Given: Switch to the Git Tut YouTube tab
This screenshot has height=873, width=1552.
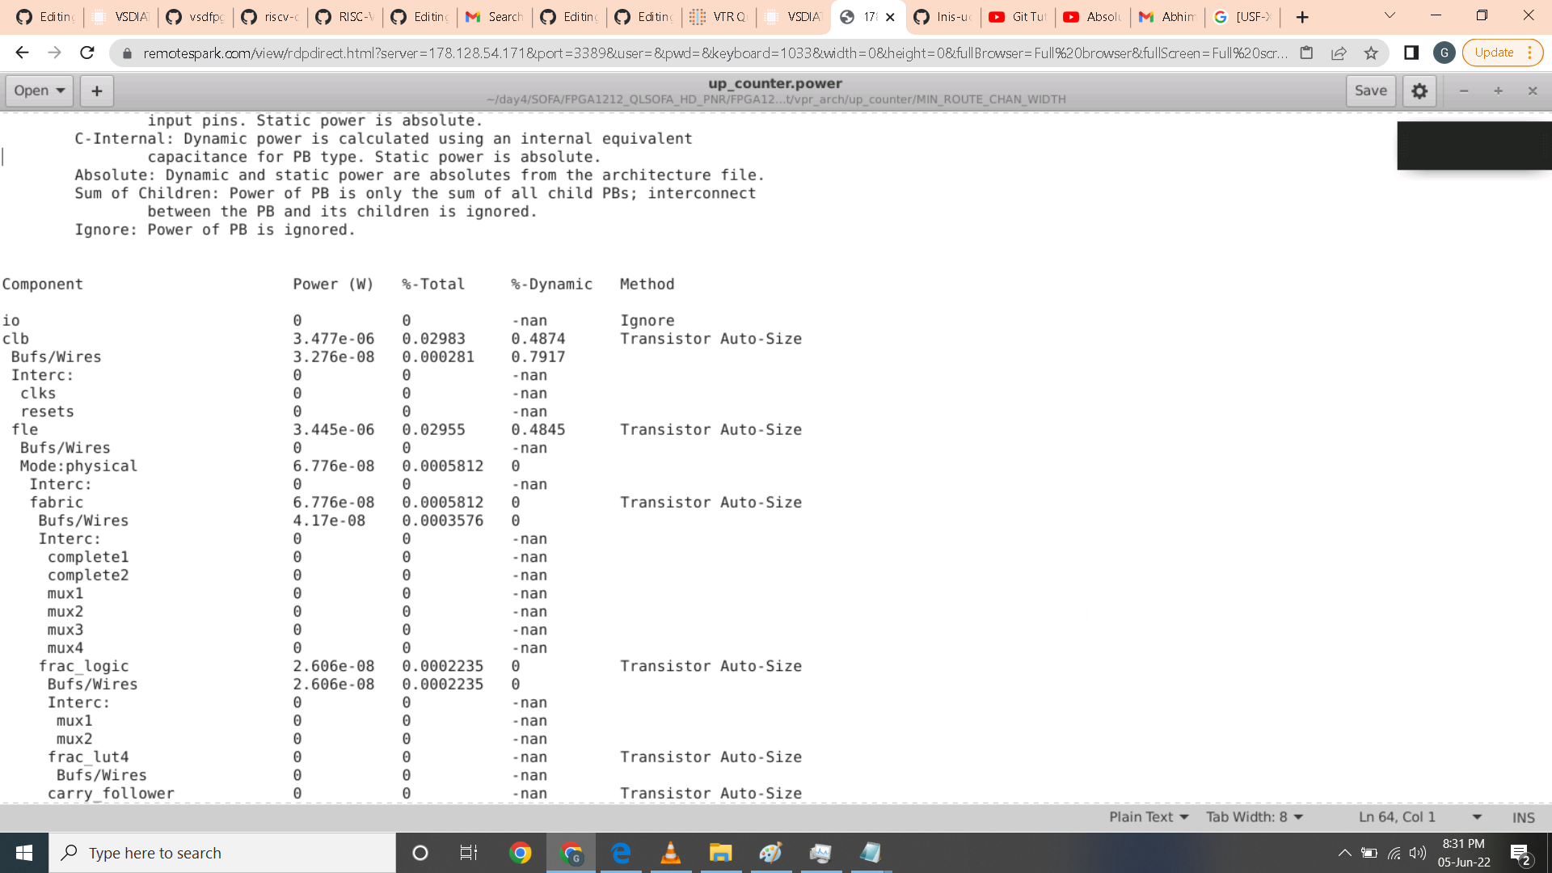Looking at the screenshot, I should click(1018, 17).
